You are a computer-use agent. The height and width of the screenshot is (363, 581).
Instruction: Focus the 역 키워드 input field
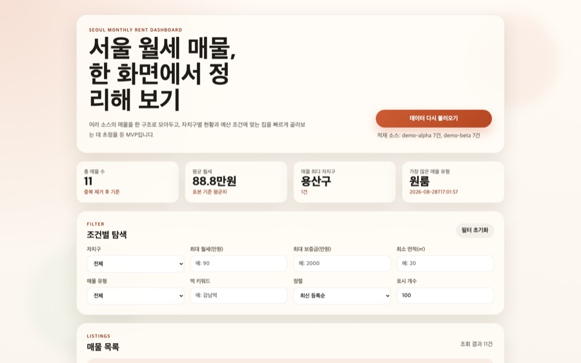[x=239, y=296]
